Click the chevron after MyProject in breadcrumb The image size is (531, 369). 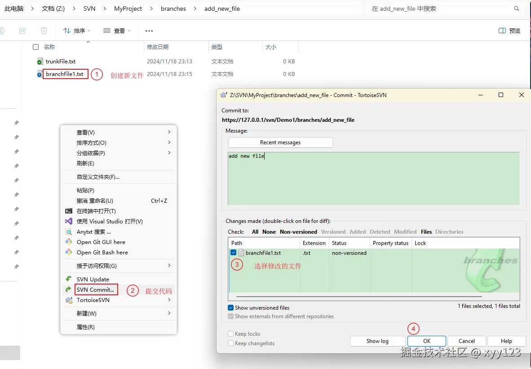pyautogui.click(x=151, y=9)
